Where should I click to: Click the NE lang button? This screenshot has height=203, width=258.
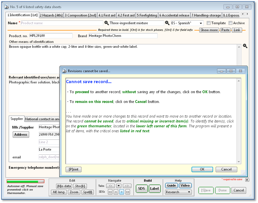click(x=59, y=192)
